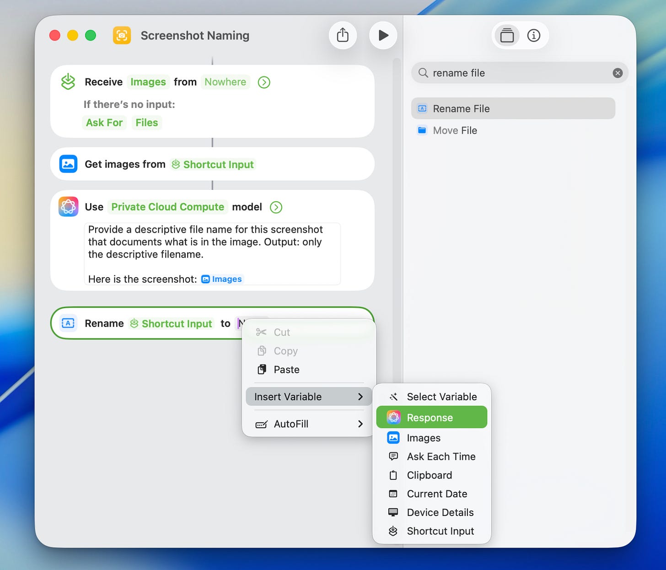Insert the Device Details variable
666x570 pixels.
[x=432, y=512]
